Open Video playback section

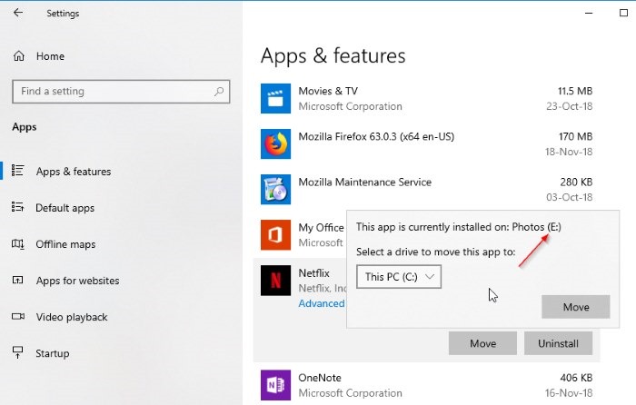(x=72, y=317)
